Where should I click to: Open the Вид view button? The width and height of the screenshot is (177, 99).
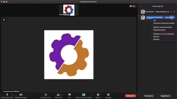tap(132, 6)
